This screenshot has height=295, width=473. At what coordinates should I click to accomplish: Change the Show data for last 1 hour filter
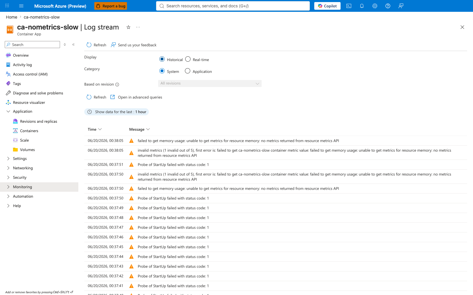click(x=116, y=112)
